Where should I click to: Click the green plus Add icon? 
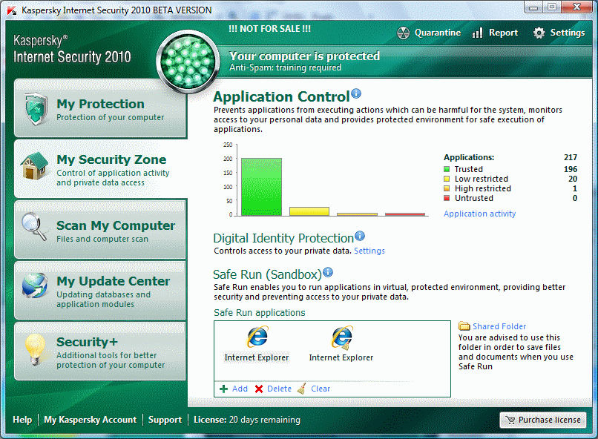point(224,389)
